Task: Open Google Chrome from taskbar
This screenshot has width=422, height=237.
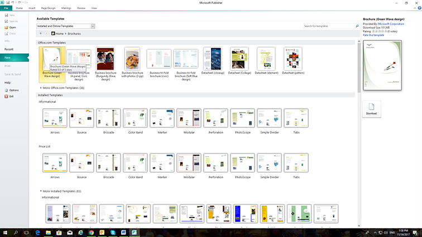Action: pos(91,233)
